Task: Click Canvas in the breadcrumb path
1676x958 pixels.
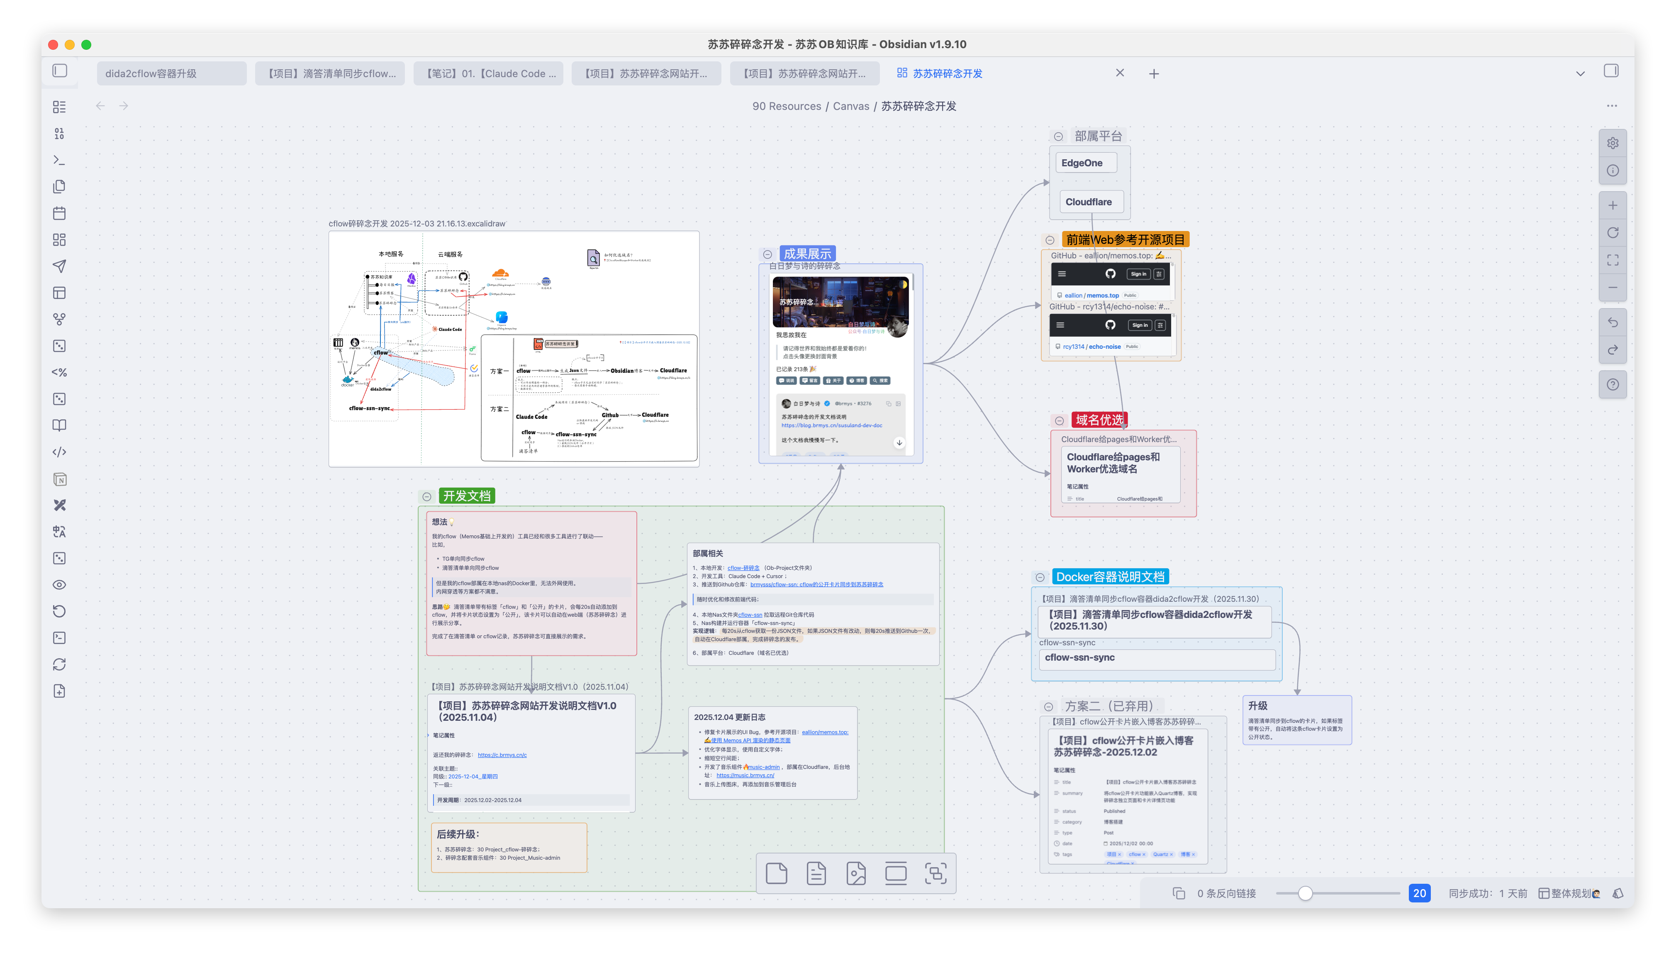Action: 851,106
